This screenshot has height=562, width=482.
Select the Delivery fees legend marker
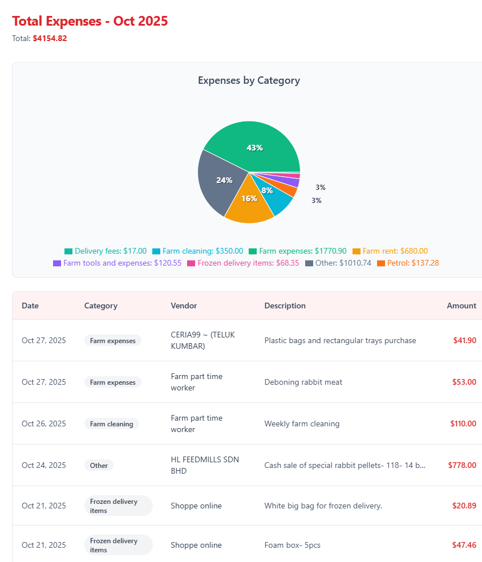[x=67, y=251]
